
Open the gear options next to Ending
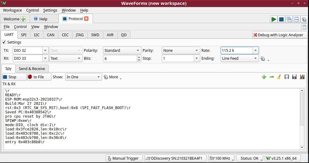263,58
